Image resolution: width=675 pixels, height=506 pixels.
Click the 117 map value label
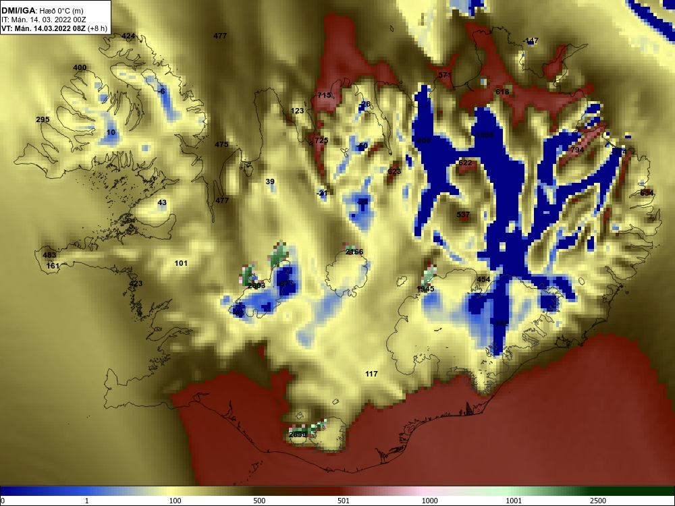click(371, 374)
